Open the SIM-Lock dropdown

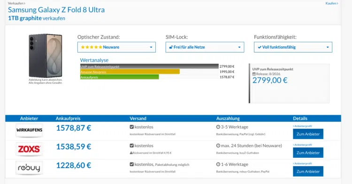205,47
